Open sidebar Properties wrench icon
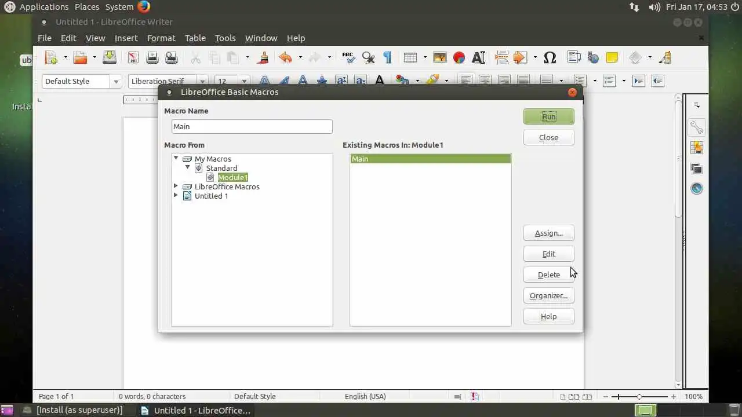Screen dimensions: 742x417 (x=697, y=127)
